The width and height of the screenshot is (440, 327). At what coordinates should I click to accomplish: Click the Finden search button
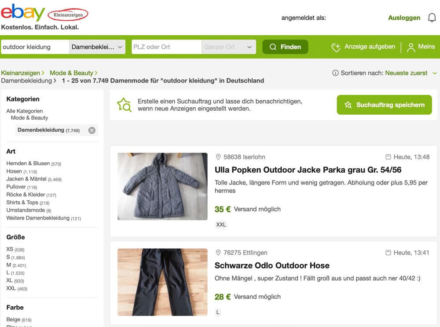285,47
